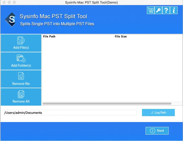This screenshot has width=183, height=141.
Task: Zoom the window using the title bar button
Action: coord(14,2)
